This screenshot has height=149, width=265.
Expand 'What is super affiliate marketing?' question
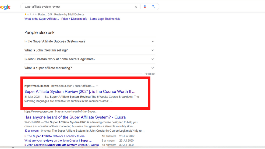coord(89,68)
